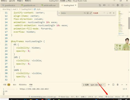Screen dimensions: 130x100
Task: Click the '@keyframes nuxtLoadingIn' code line
Action: click(x=28, y=41)
